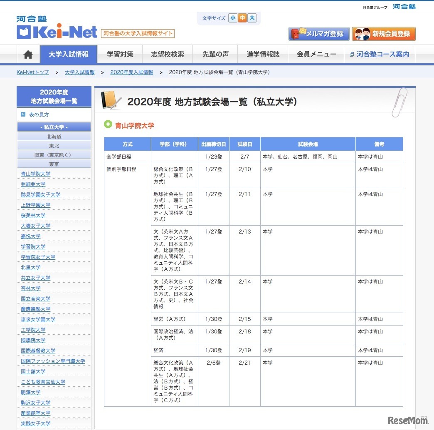Viewport: 434px width, 430px height.
Task: Click the home icon in the navigation bar
Action: pyautogui.click(x=27, y=54)
